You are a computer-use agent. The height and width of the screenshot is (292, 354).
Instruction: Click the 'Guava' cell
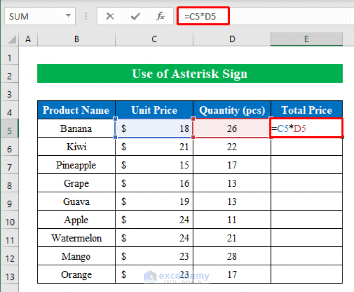[76, 201]
